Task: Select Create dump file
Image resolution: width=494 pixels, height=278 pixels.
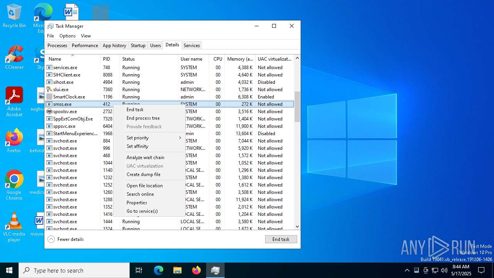Action: tap(149, 175)
